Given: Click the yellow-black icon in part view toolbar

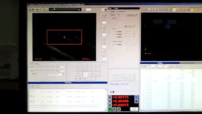Looking at the screenshot, I should (170, 9).
